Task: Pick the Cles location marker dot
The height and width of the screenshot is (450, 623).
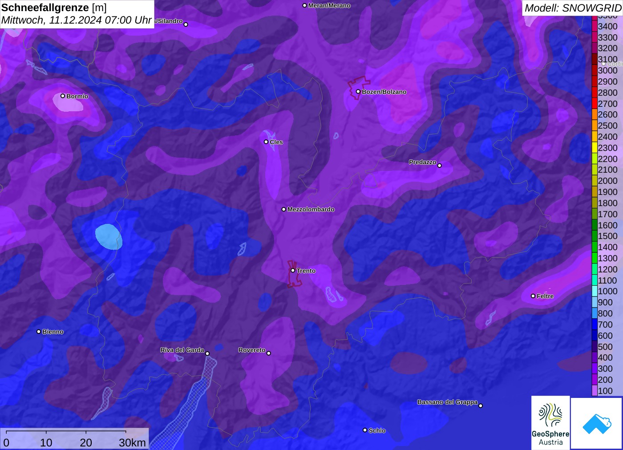Action: 266,142
